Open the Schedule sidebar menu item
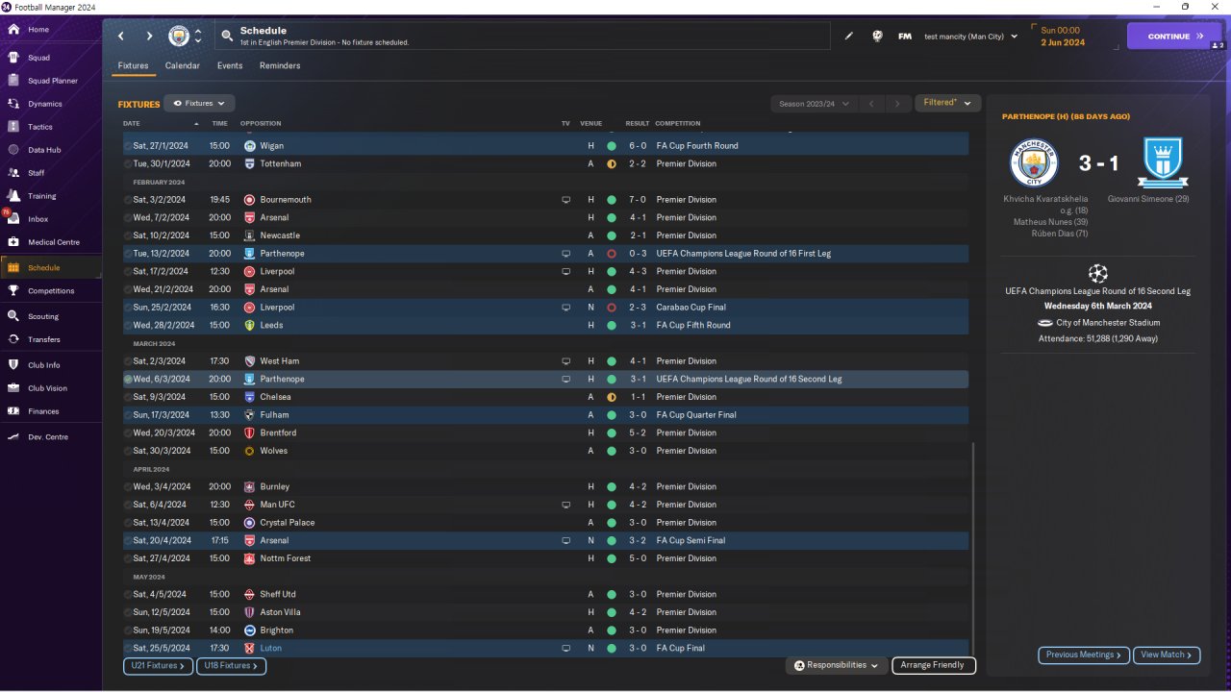 coord(51,267)
